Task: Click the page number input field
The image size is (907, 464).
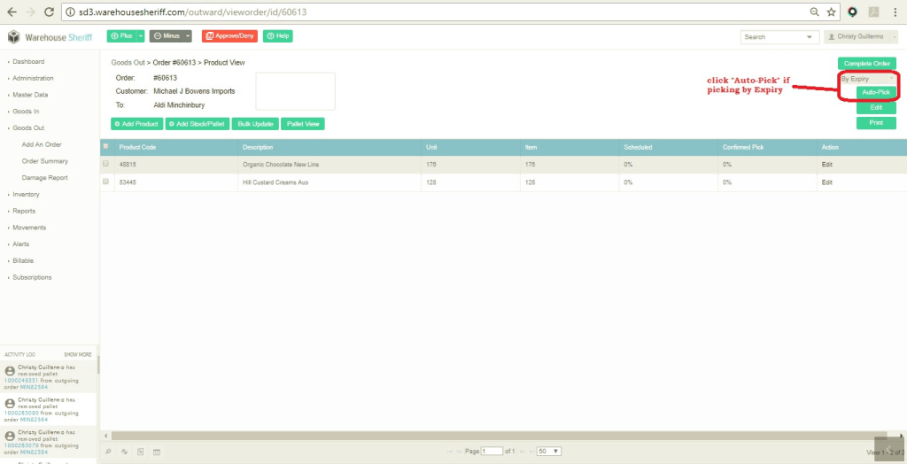Action: [491, 452]
